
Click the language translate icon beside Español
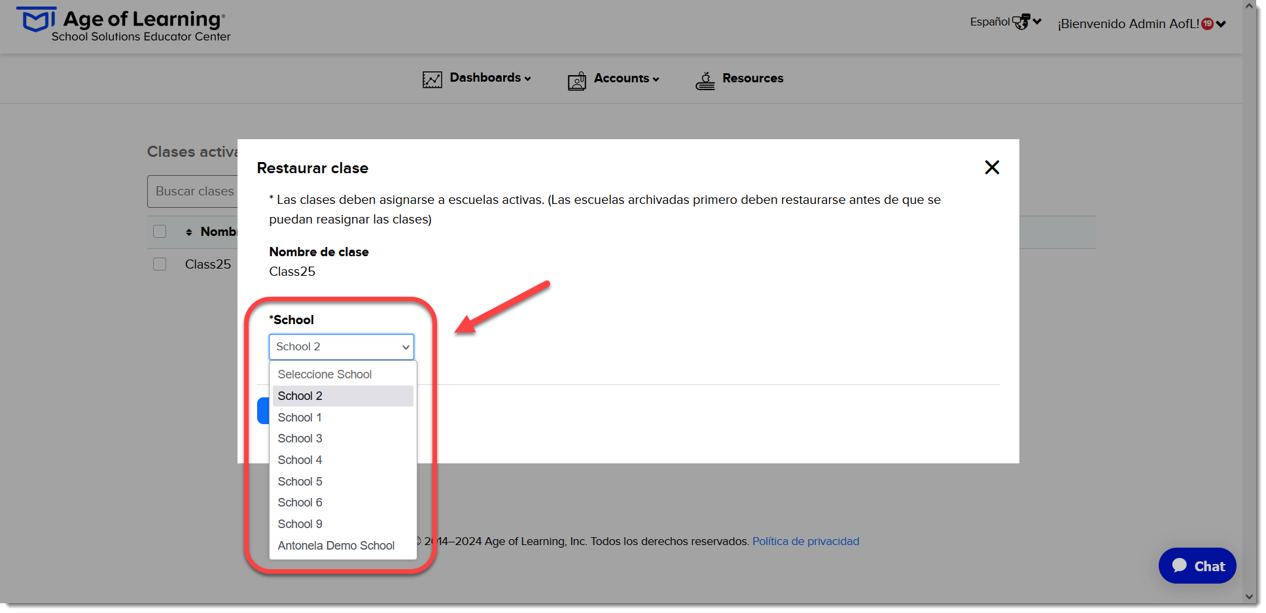tap(1021, 22)
